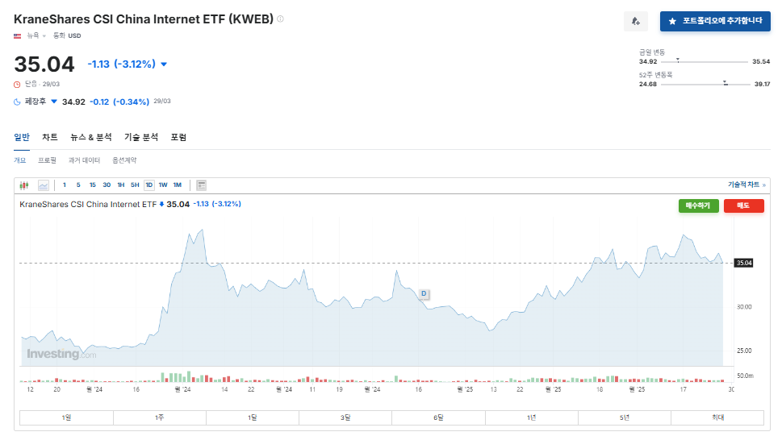The height and width of the screenshot is (436, 782).
Task: Click the red 매도 sell button
Action: [743, 206]
